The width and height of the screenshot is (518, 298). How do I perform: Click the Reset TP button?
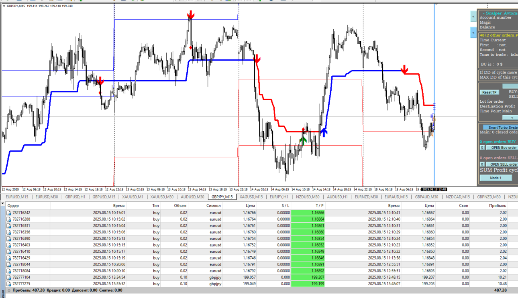pyautogui.click(x=489, y=92)
